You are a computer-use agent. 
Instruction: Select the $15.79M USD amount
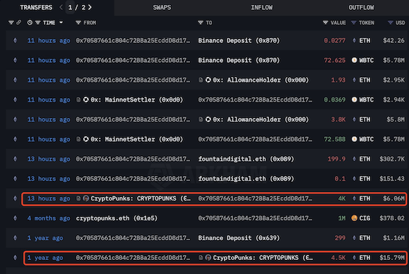click(392, 258)
